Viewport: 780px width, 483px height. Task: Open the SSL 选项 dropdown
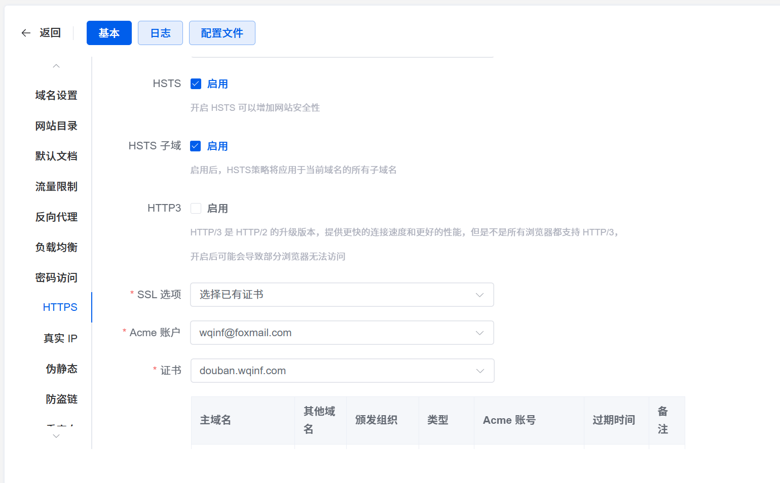[342, 295]
